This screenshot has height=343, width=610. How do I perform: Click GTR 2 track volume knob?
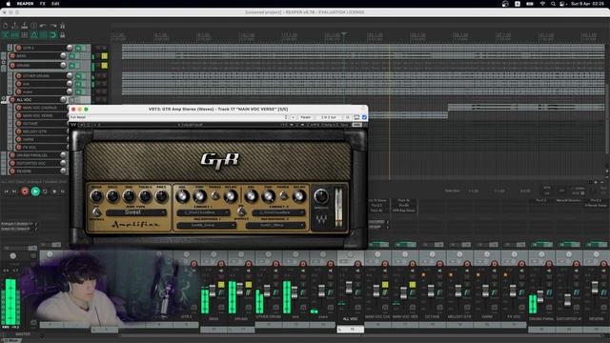70,48
